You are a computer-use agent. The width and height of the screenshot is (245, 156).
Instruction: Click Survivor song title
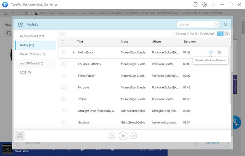(x=84, y=122)
